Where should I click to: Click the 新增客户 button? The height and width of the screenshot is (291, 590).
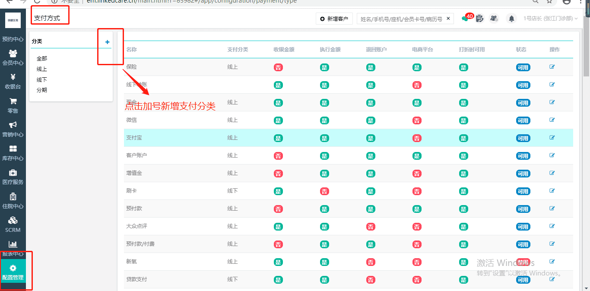click(334, 19)
